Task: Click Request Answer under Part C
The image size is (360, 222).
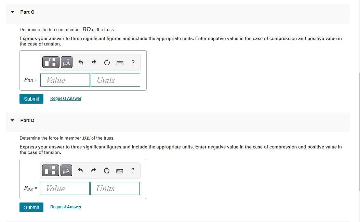Action: [x=65, y=98]
